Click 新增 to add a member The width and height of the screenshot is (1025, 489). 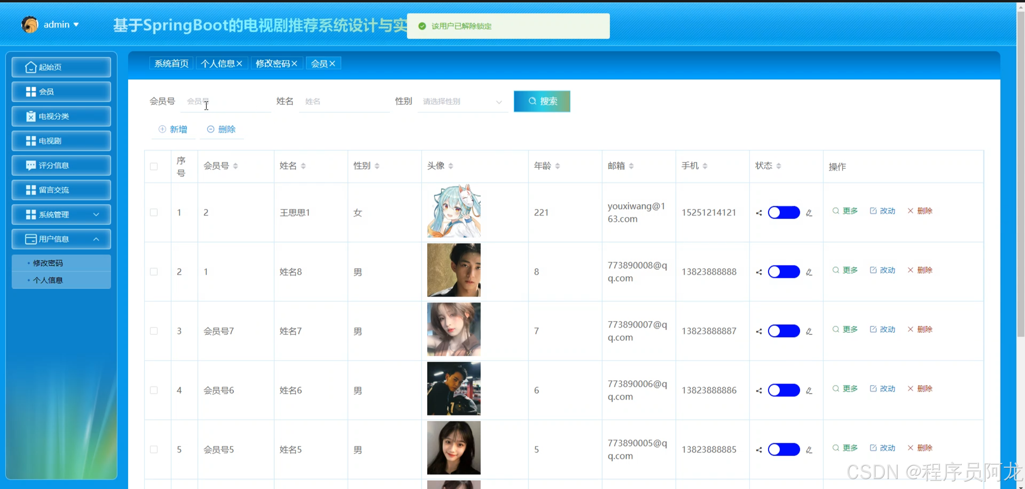173,129
